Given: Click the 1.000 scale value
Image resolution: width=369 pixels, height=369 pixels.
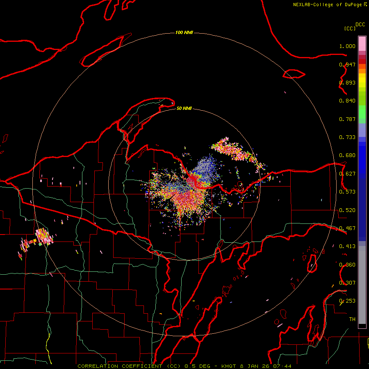Looking at the screenshot, I should [347, 46].
